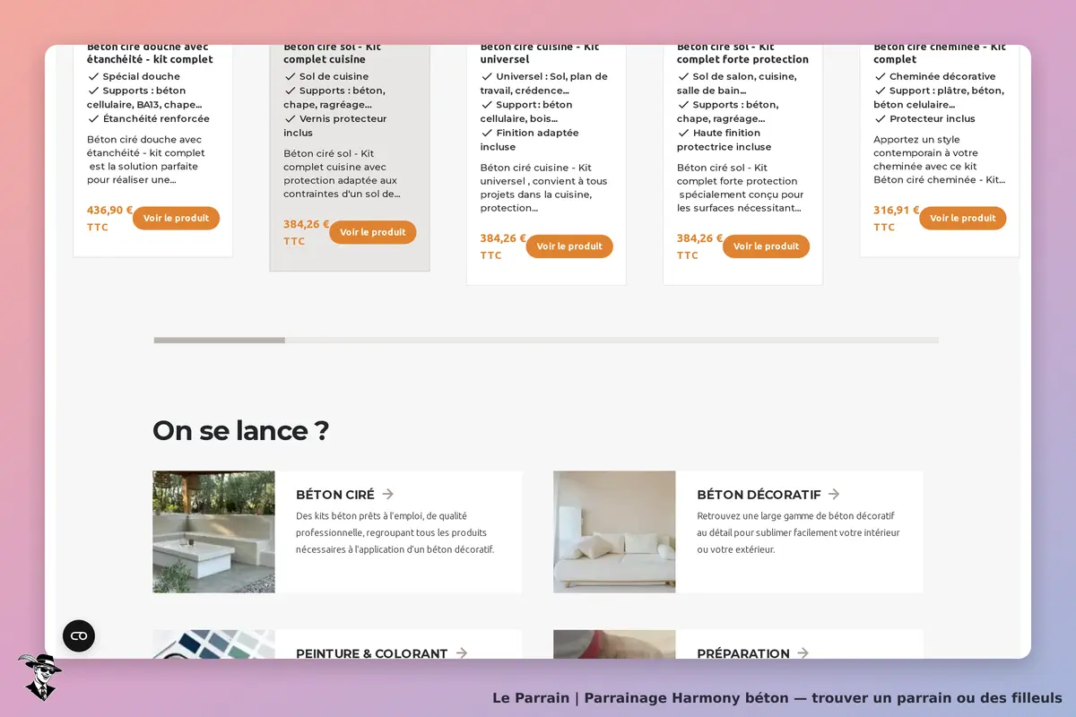
Task: Click the arrow icon next to PEINTURE & COLORANT
Action: click(461, 653)
